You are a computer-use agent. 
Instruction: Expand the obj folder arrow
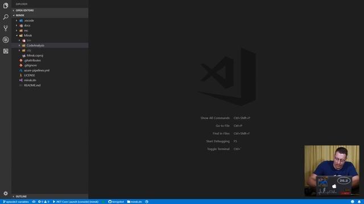pos(19,50)
